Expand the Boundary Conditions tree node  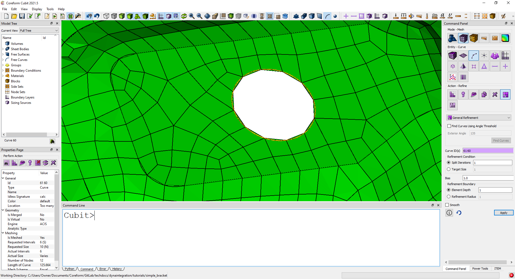(x=3, y=71)
